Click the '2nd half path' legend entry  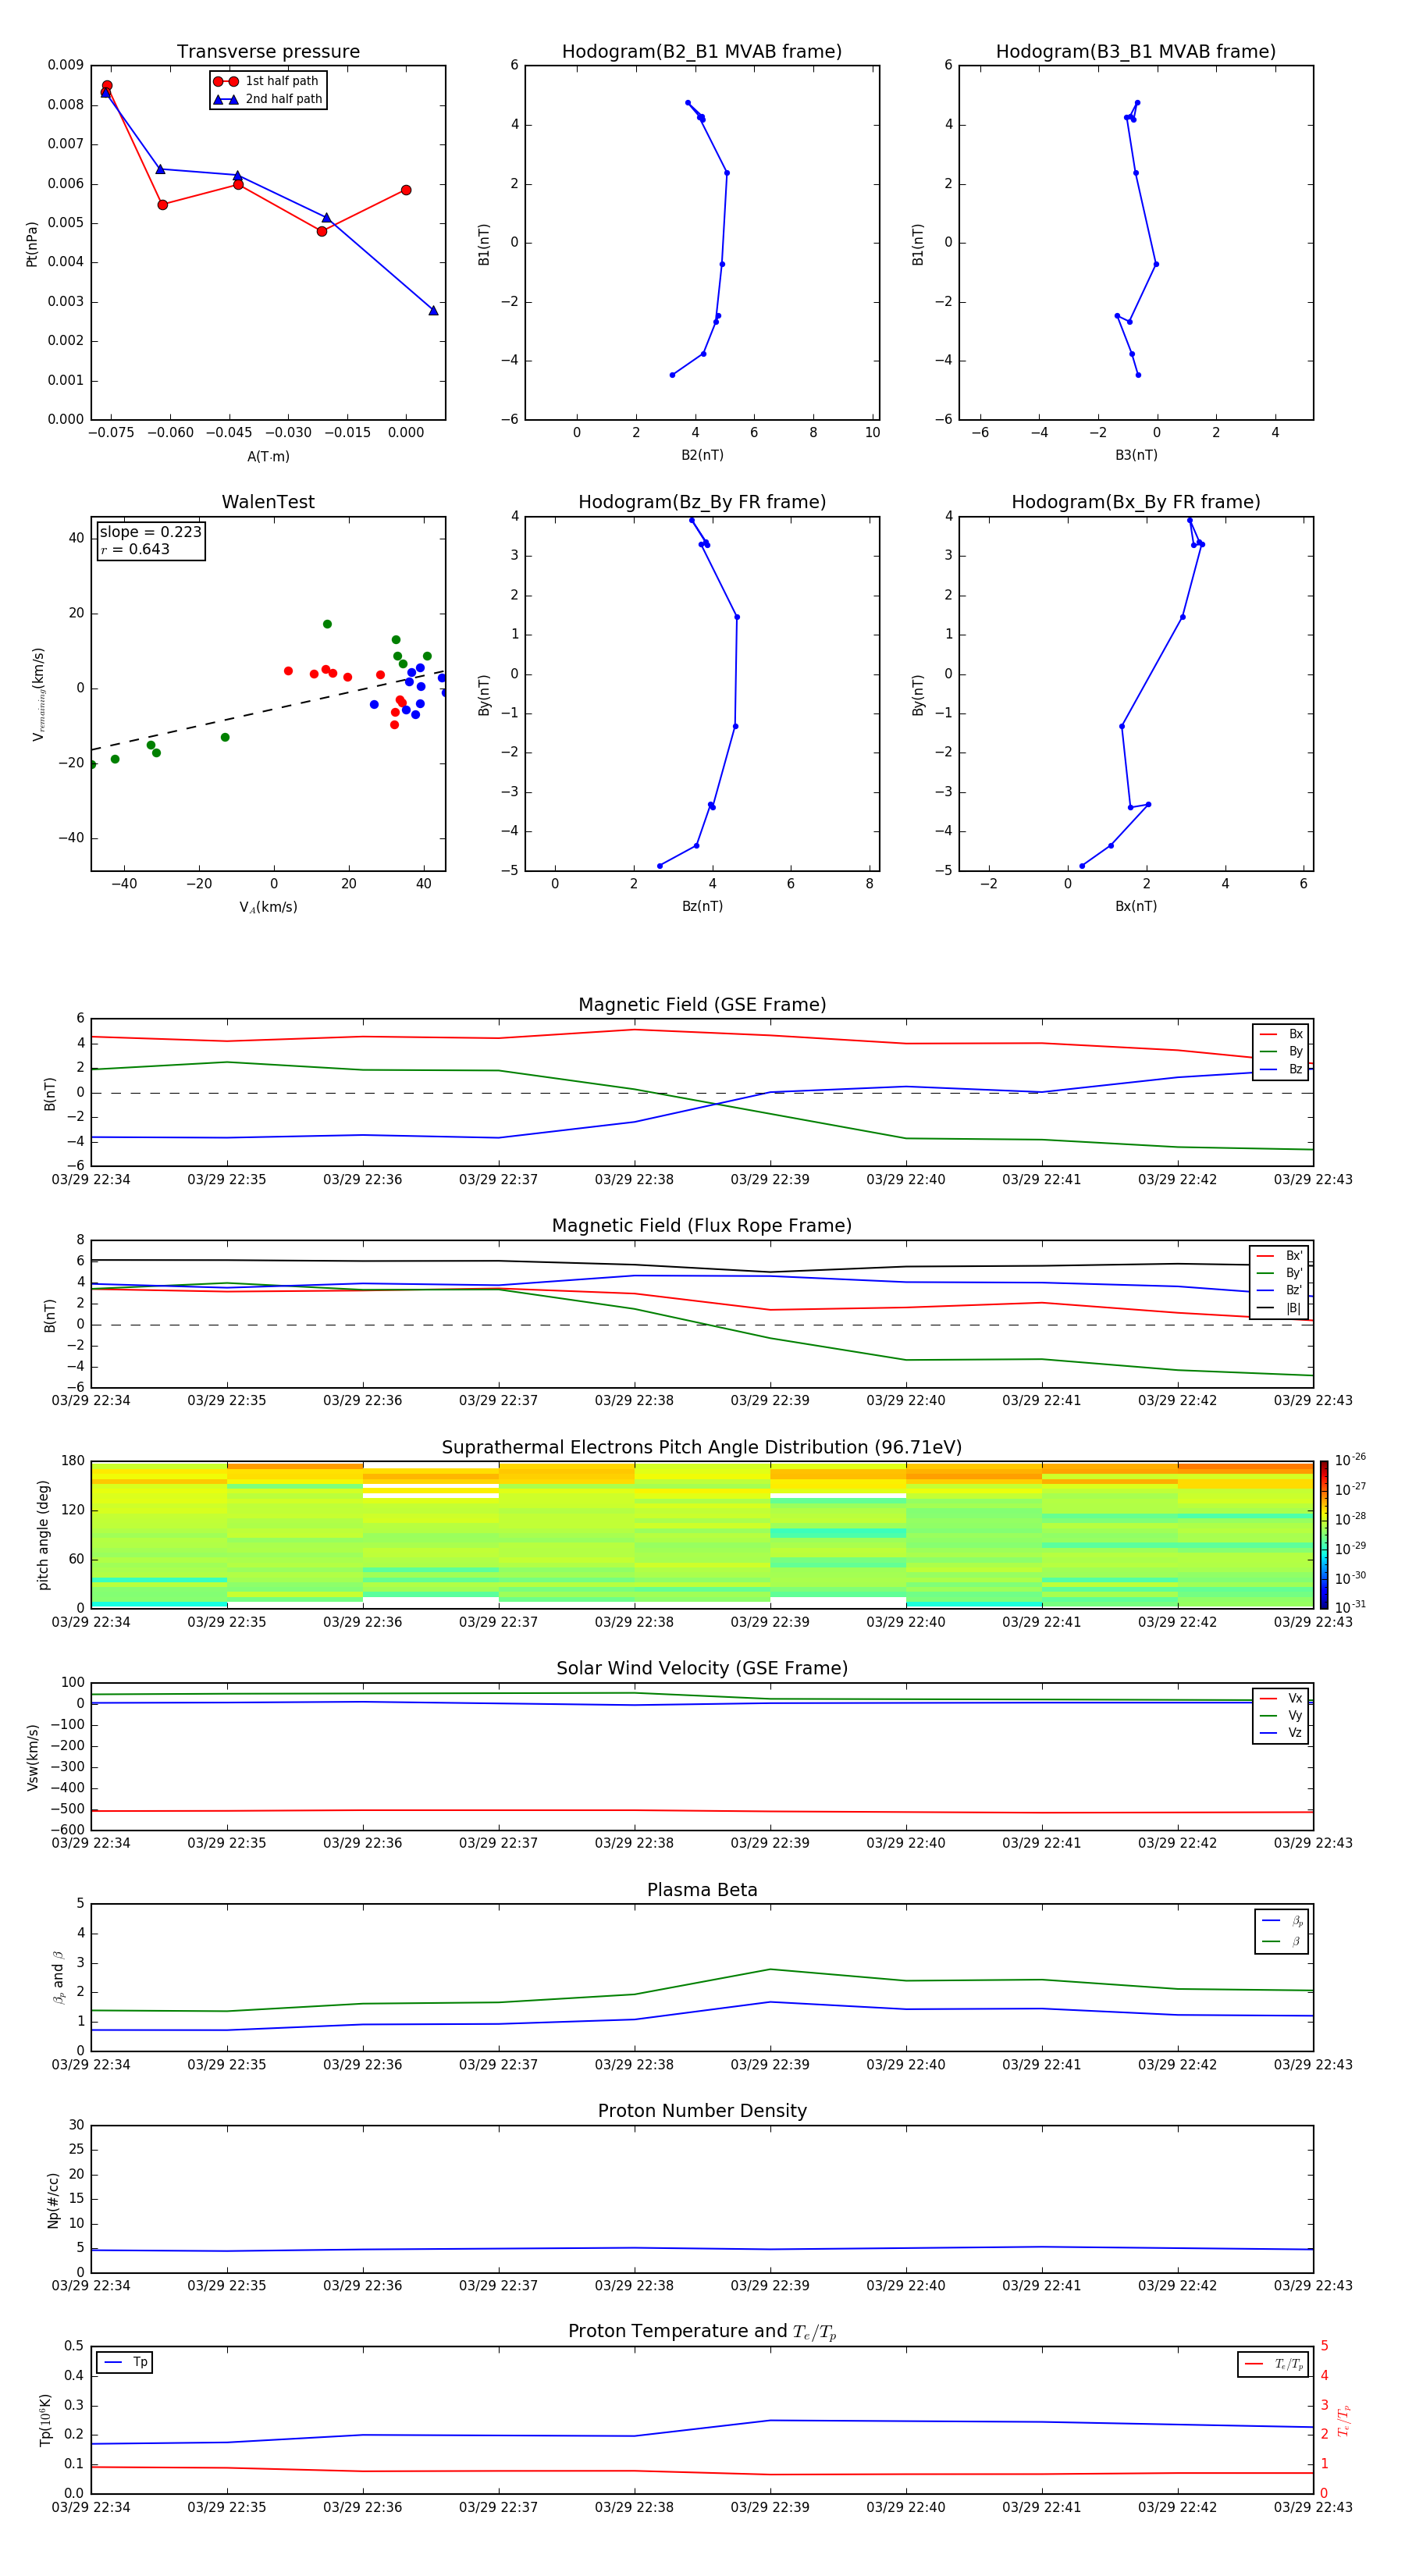coord(268,99)
